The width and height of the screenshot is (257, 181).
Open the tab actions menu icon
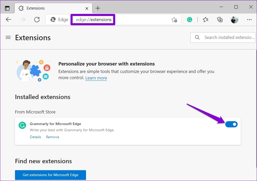tap(7, 8)
